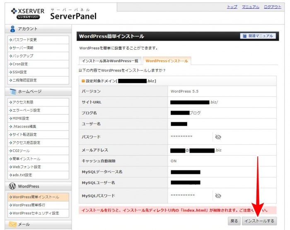Click the ユーザー名 row label

pos(91,124)
